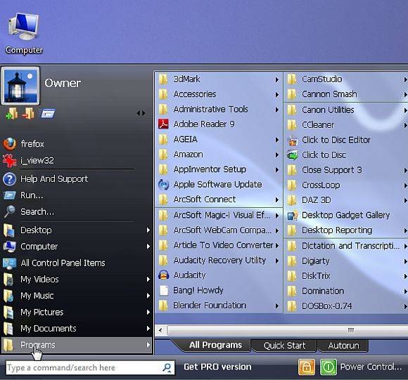Click the blue window settings icon under Owner

click(x=47, y=114)
